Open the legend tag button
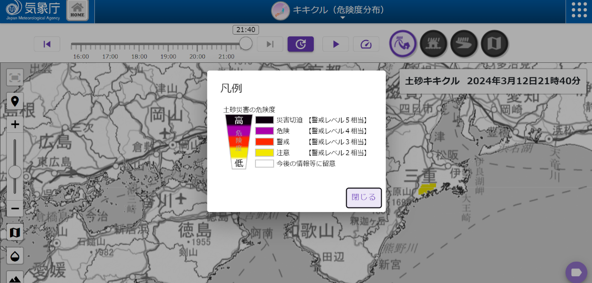 click(576, 273)
